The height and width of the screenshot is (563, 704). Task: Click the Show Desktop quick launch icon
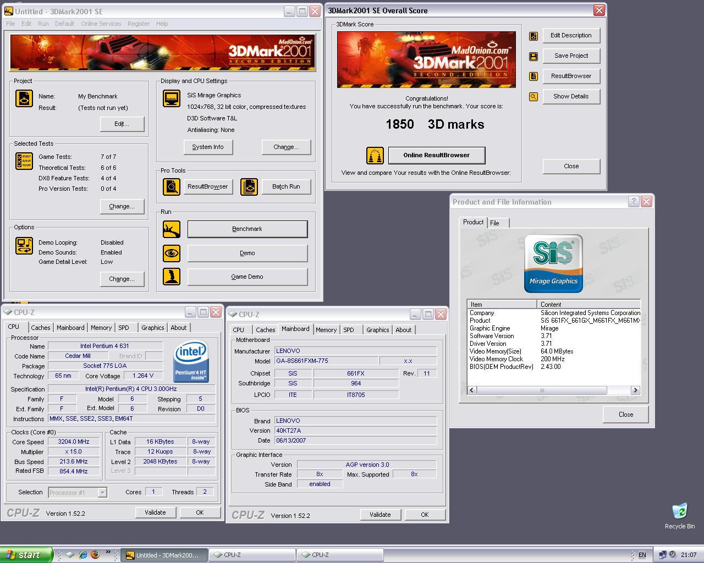[70, 555]
